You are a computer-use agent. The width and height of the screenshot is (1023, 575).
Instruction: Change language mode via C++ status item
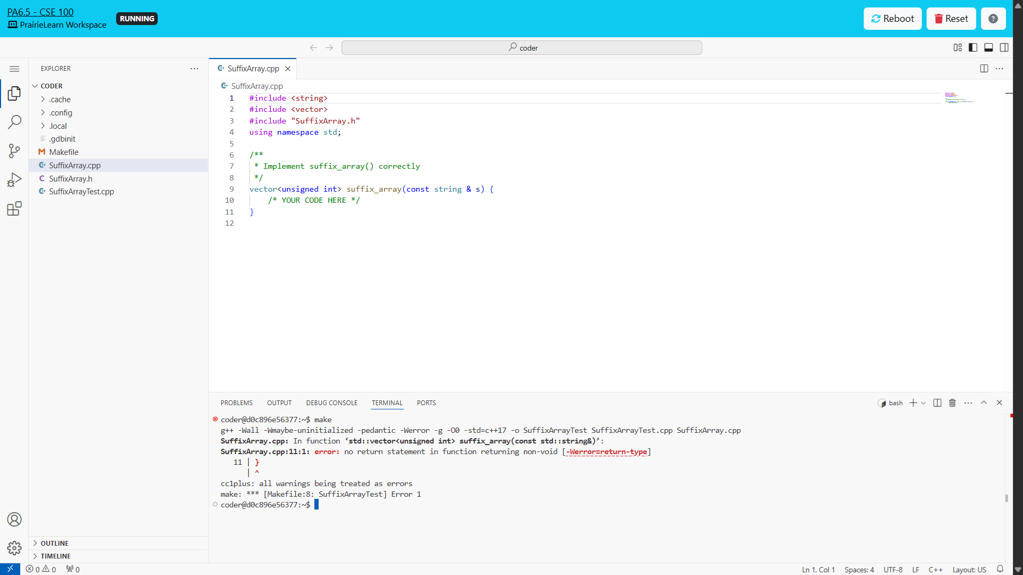click(936, 569)
